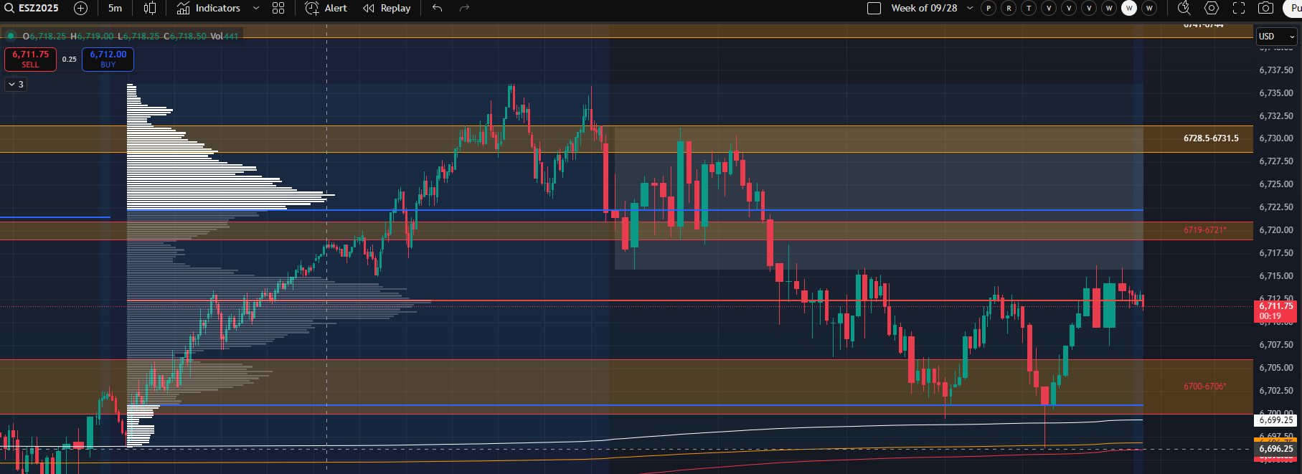Click the 6728.5-6731.5 zone label
The width and height of the screenshot is (1302, 474).
[1211, 138]
